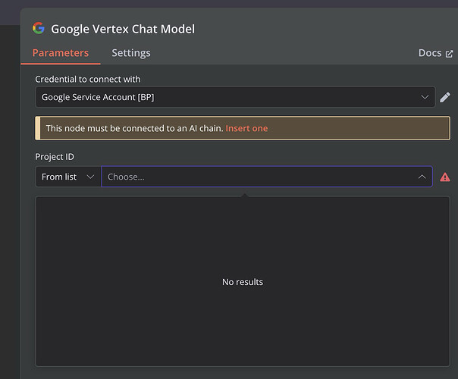Viewport: 458px width, 379px height.
Task: Collapse the Project ID list with the chevron
Action: click(x=422, y=177)
